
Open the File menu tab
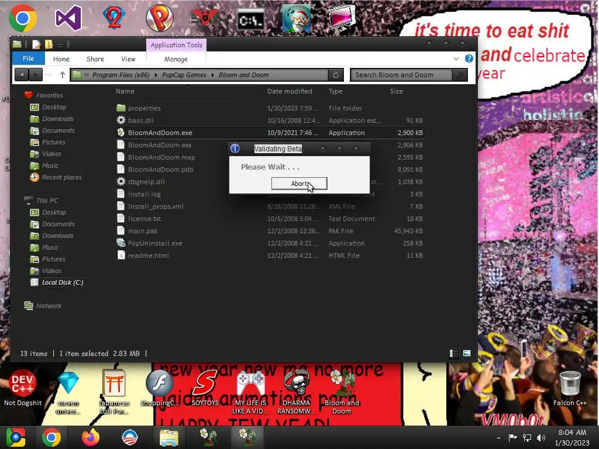click(x=28, y=58)
